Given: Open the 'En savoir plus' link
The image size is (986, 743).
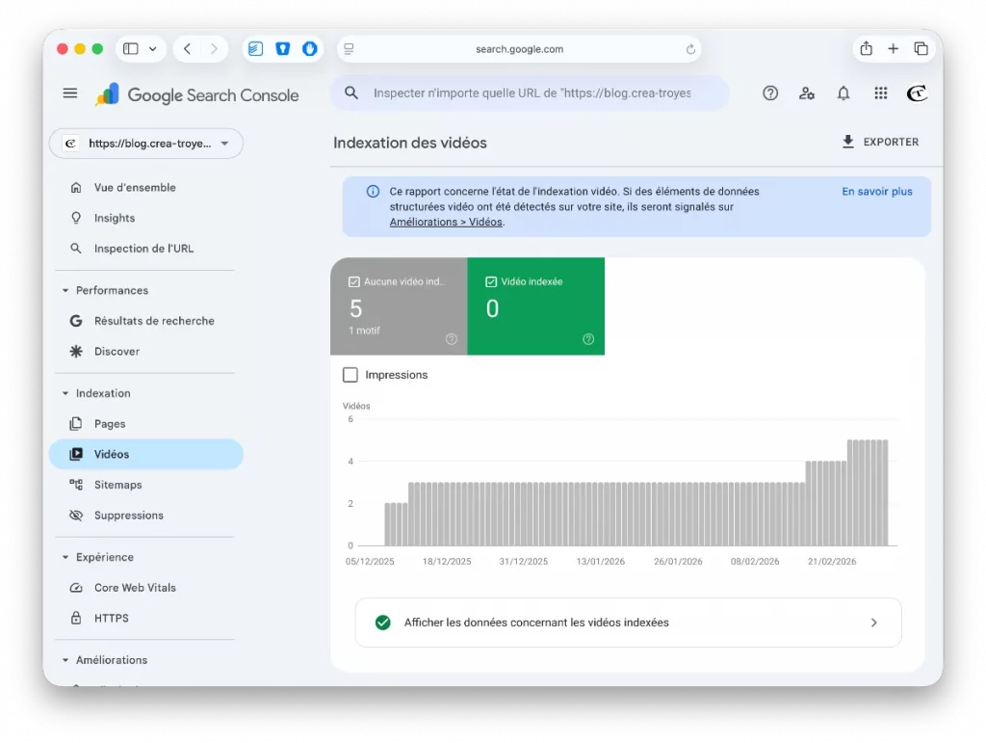Looking at the screenshot, I should [x=876, y=191].
